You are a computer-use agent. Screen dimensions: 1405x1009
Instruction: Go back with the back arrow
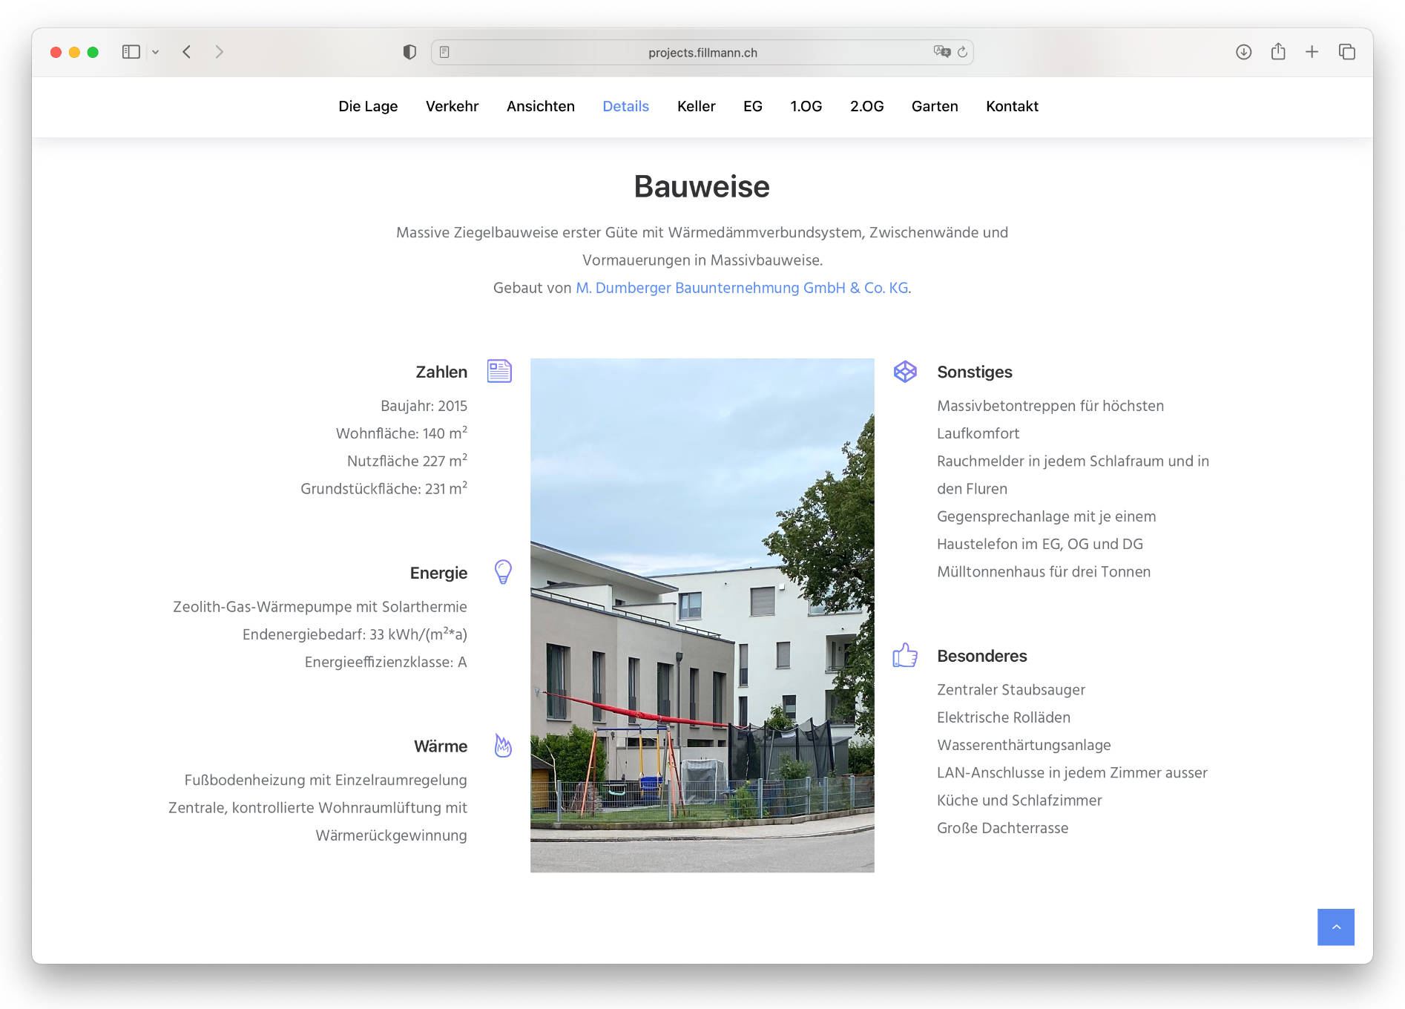click(187, 52)
